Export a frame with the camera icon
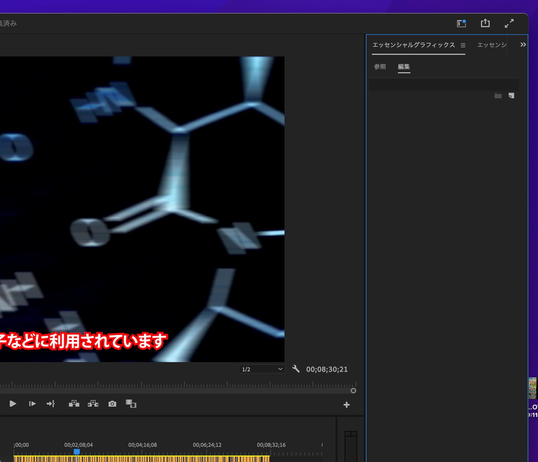The width and height of the screenshot is (538, 462). click(112, 404)
